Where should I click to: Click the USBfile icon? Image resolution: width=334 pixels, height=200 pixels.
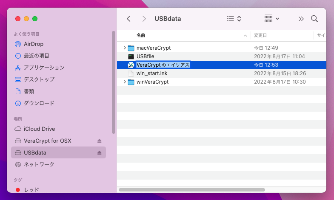tap(131, 56)
